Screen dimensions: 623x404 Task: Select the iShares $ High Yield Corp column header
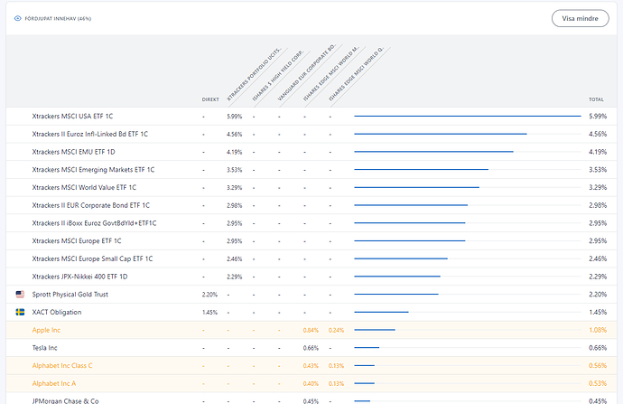(278, 76)
